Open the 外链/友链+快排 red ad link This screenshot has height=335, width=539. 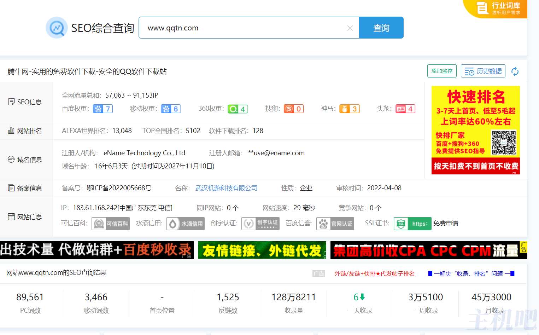(x=375, y=273)
